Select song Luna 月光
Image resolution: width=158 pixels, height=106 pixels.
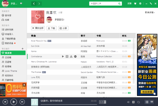pyautogui.click(x=36, y=77)
